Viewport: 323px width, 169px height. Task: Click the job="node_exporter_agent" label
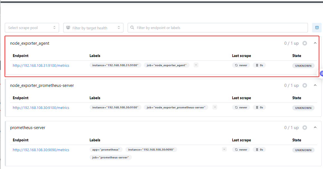(167, 65)
